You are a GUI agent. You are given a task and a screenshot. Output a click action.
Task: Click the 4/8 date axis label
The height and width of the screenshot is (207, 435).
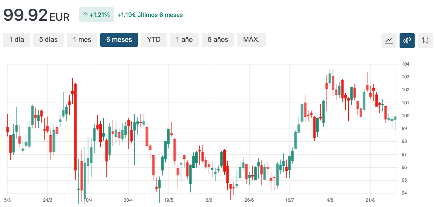[x=330, y=200]
